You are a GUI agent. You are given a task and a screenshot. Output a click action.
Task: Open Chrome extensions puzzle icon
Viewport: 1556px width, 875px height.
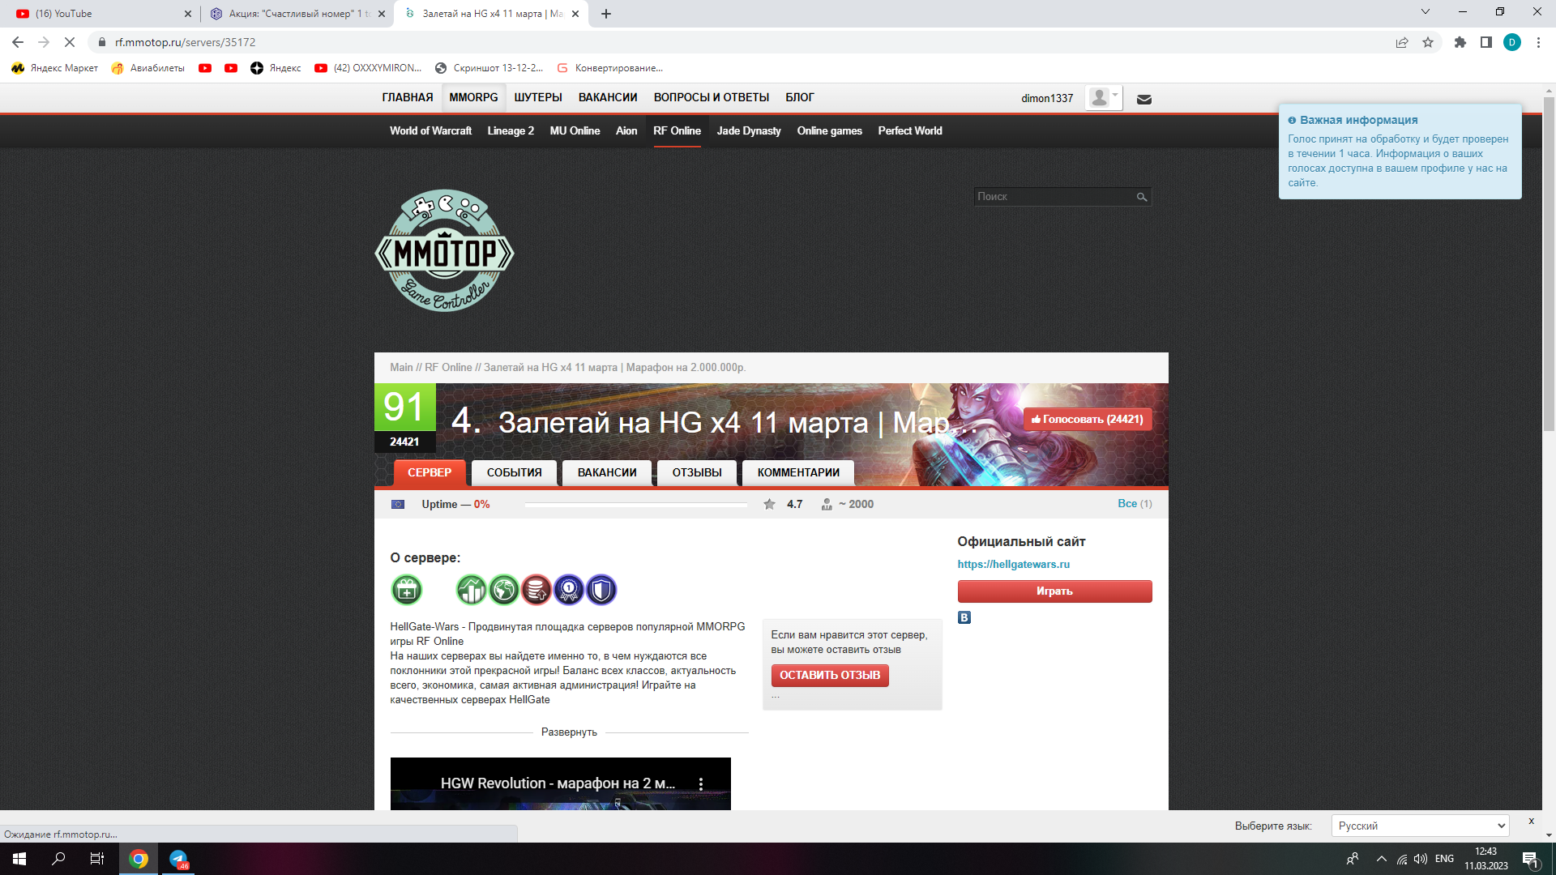point(1460,42)
